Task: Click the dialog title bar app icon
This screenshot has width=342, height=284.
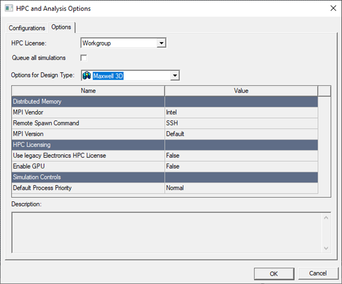Action: (x=9, y=9)
